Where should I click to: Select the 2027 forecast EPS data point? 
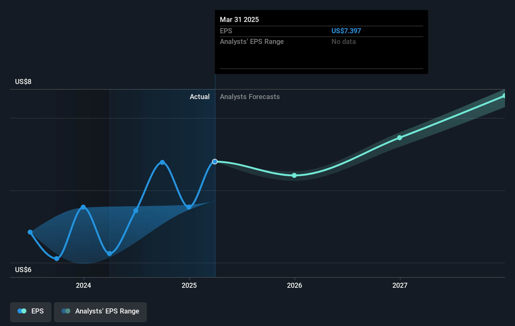tap(400, 138)
